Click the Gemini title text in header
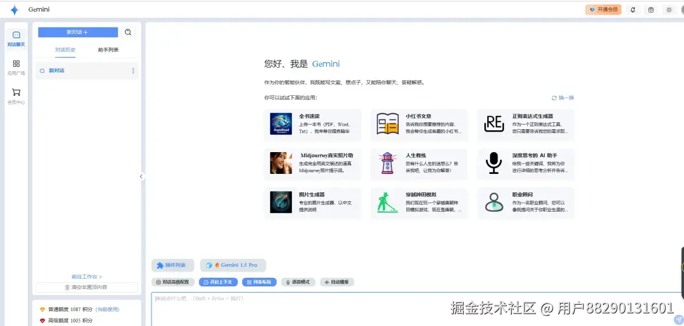Viewport: 684px width, 326px height. click(x=39, y=10)
